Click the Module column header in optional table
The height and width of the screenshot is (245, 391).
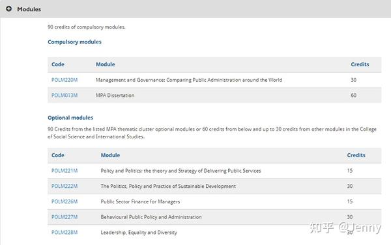tap(110, 155)
